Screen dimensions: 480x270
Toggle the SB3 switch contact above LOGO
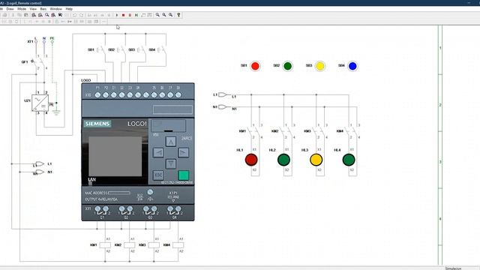[x=142, y=50]
